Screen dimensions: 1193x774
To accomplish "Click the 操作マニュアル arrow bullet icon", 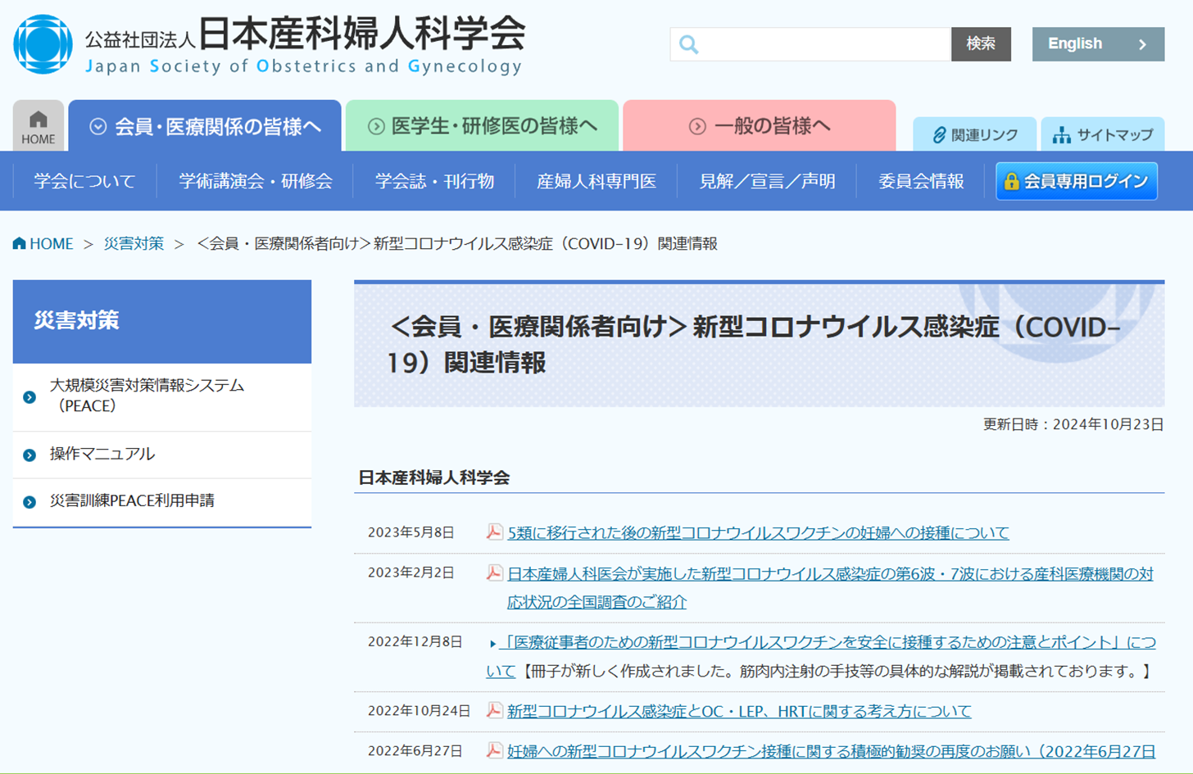I will pos(29,455).
